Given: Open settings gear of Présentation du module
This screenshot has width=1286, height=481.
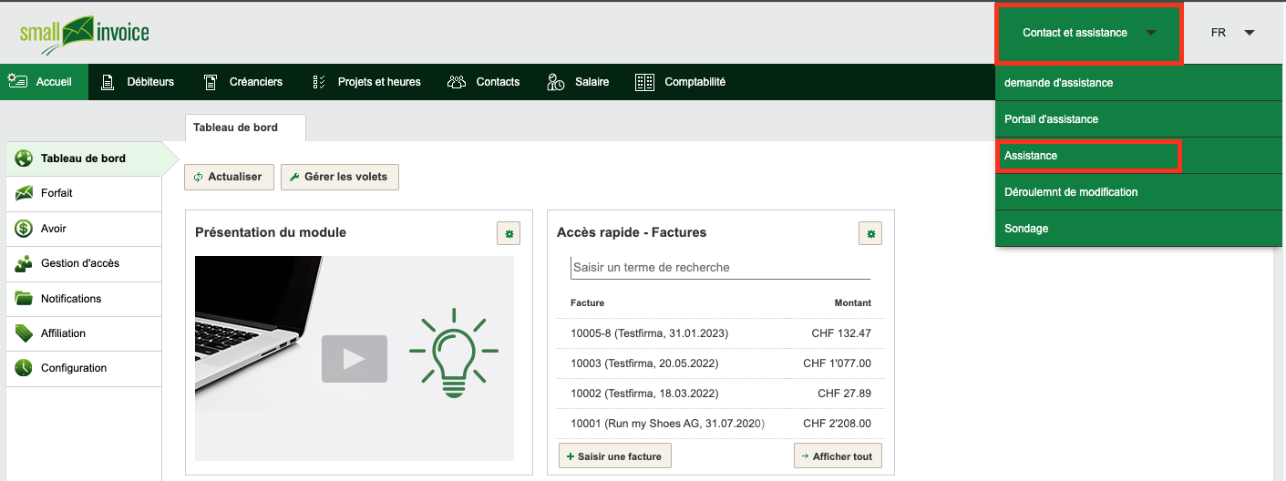Looking at the screenshot, I should (x=509, y=233).
